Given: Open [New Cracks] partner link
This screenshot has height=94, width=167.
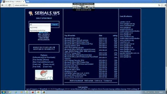Looking at the screenshot, I should 38,62.
